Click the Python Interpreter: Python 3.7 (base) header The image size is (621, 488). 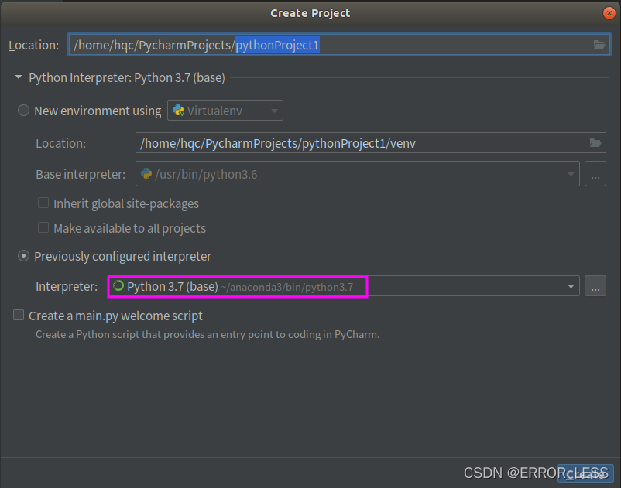[x=127, y=78]
